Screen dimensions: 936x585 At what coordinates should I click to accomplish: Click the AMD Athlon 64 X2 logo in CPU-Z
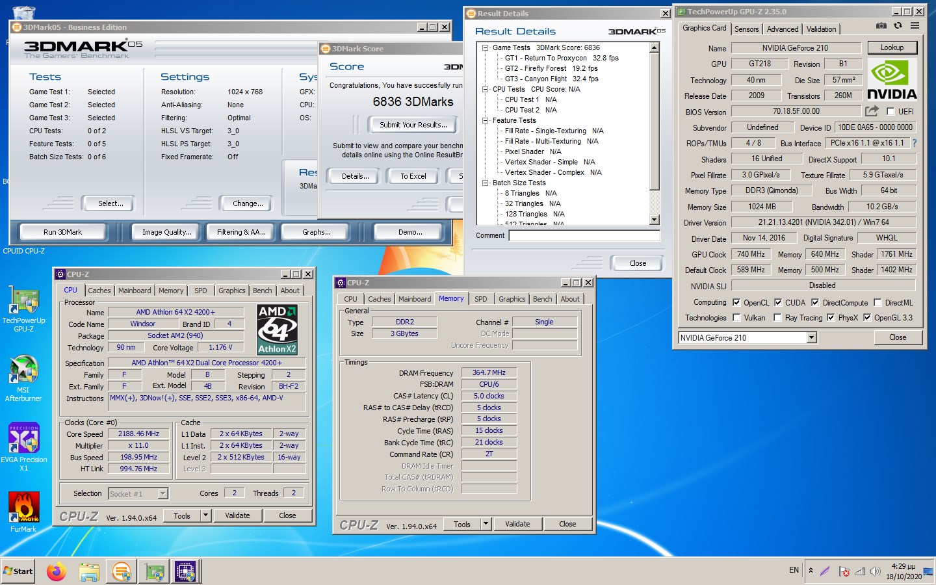[x=277, y=330]
